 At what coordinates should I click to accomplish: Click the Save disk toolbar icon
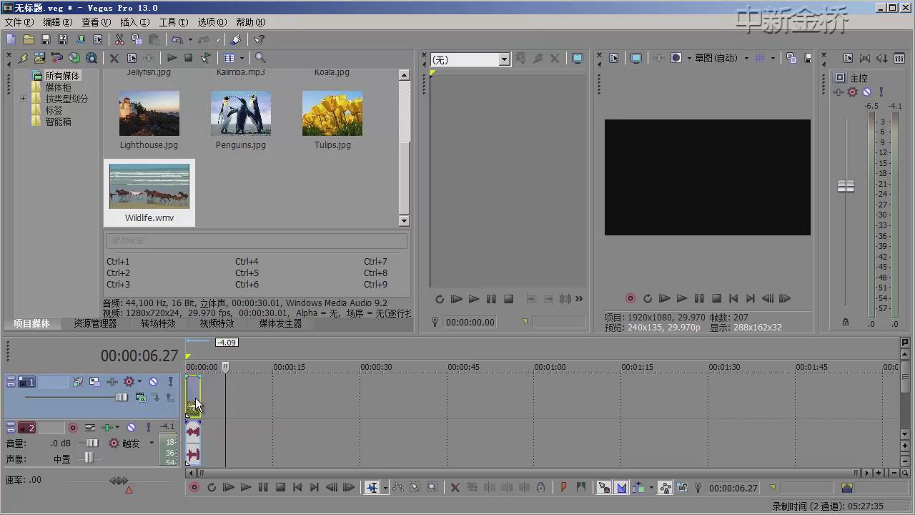click(x=46, y=40)
